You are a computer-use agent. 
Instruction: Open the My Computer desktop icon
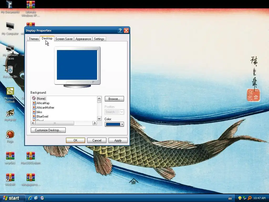tap(10, 29)
